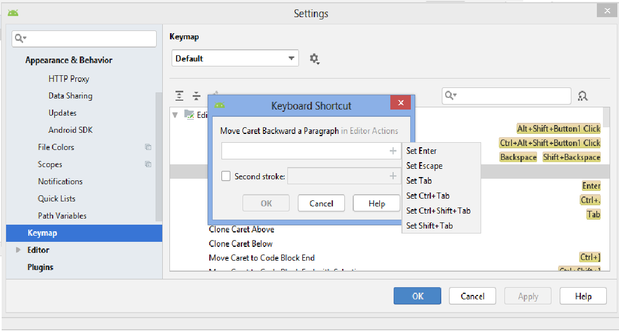Open the Default keymap dropdown
Image resolution: width=619 pixels, height=332 pixels.
click(x=235, y=58)
